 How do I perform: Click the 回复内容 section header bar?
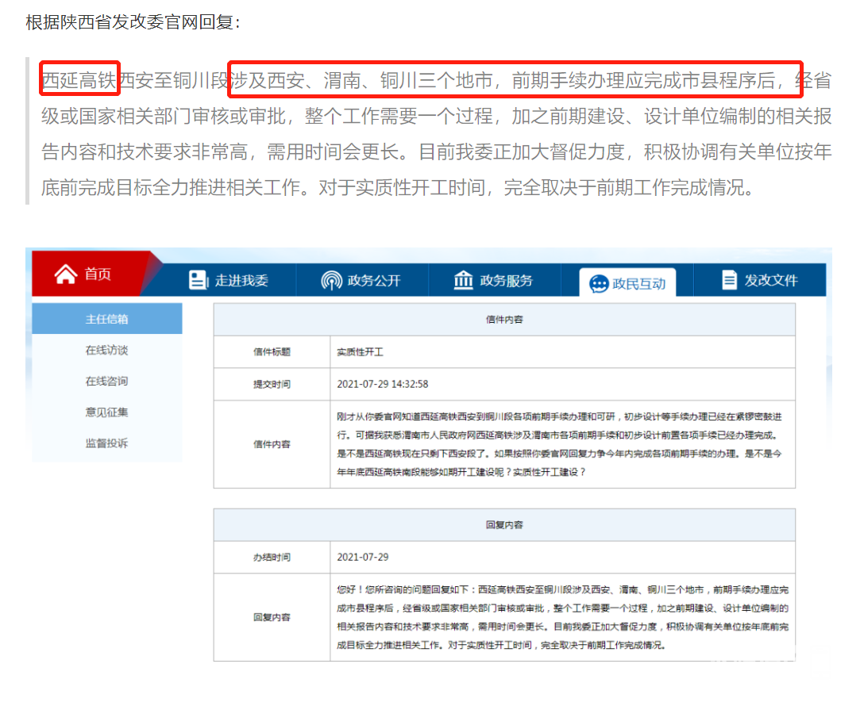(503, 525)
